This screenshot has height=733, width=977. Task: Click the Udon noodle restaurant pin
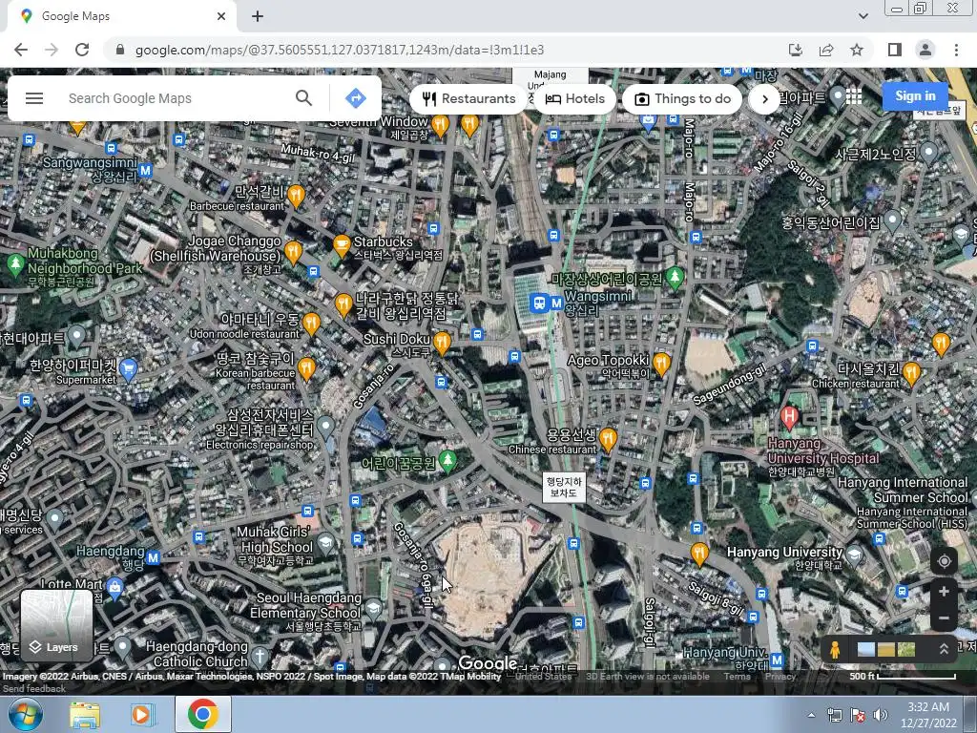click(x=311, y=324)
